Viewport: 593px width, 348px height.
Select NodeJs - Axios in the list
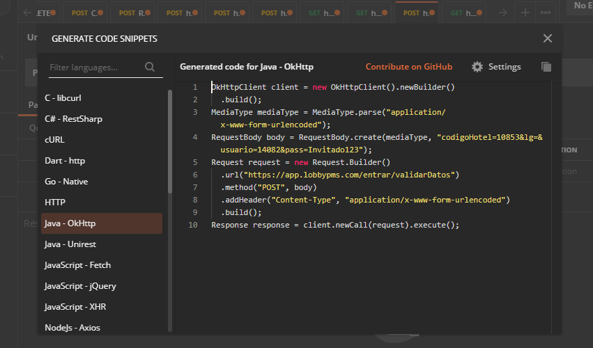click(x=71, y=327)
